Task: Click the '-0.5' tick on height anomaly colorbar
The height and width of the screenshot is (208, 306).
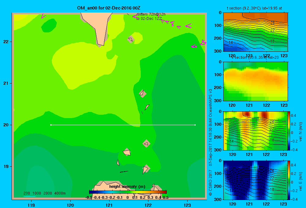Action: click(x=89, y=198)
